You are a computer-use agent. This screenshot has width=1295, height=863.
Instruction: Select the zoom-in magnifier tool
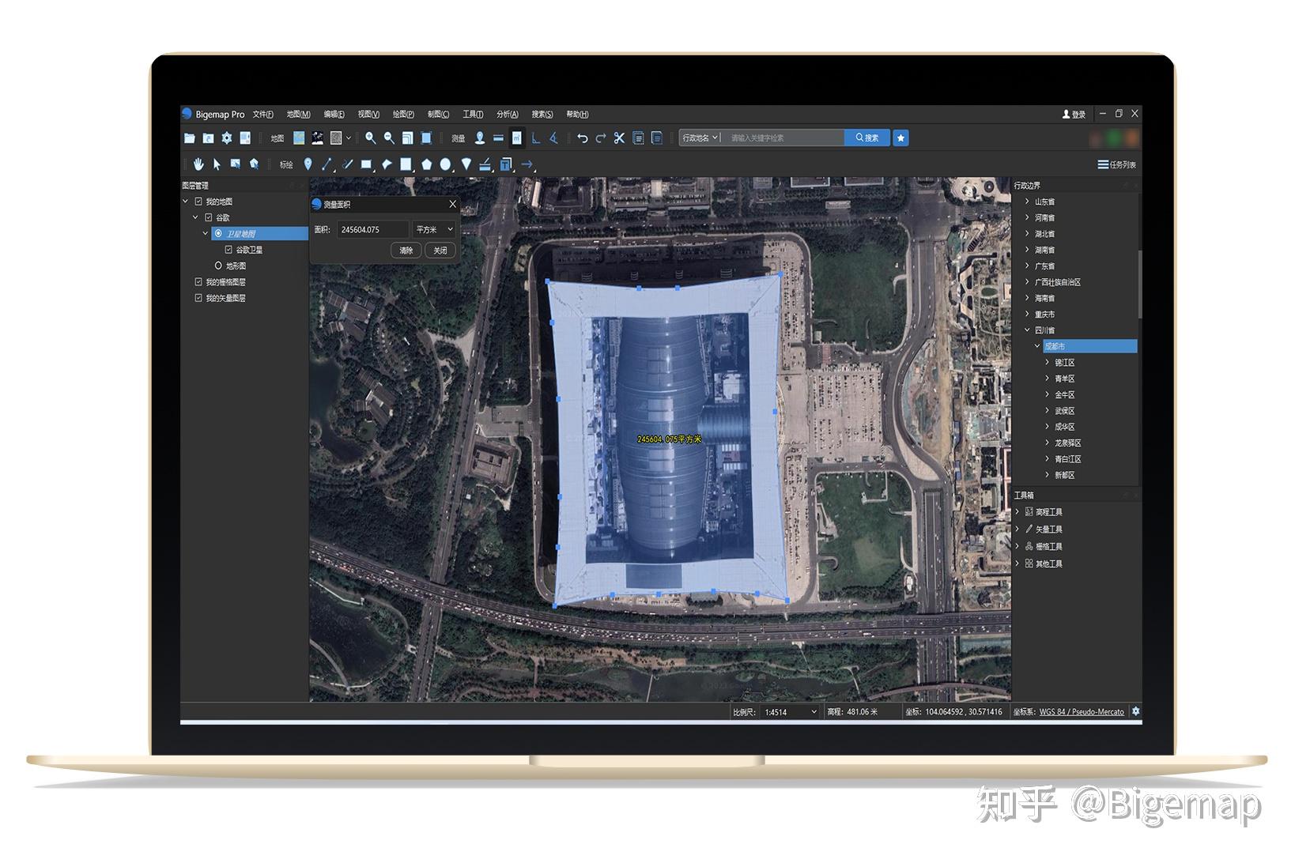click(x=370, y=138)
